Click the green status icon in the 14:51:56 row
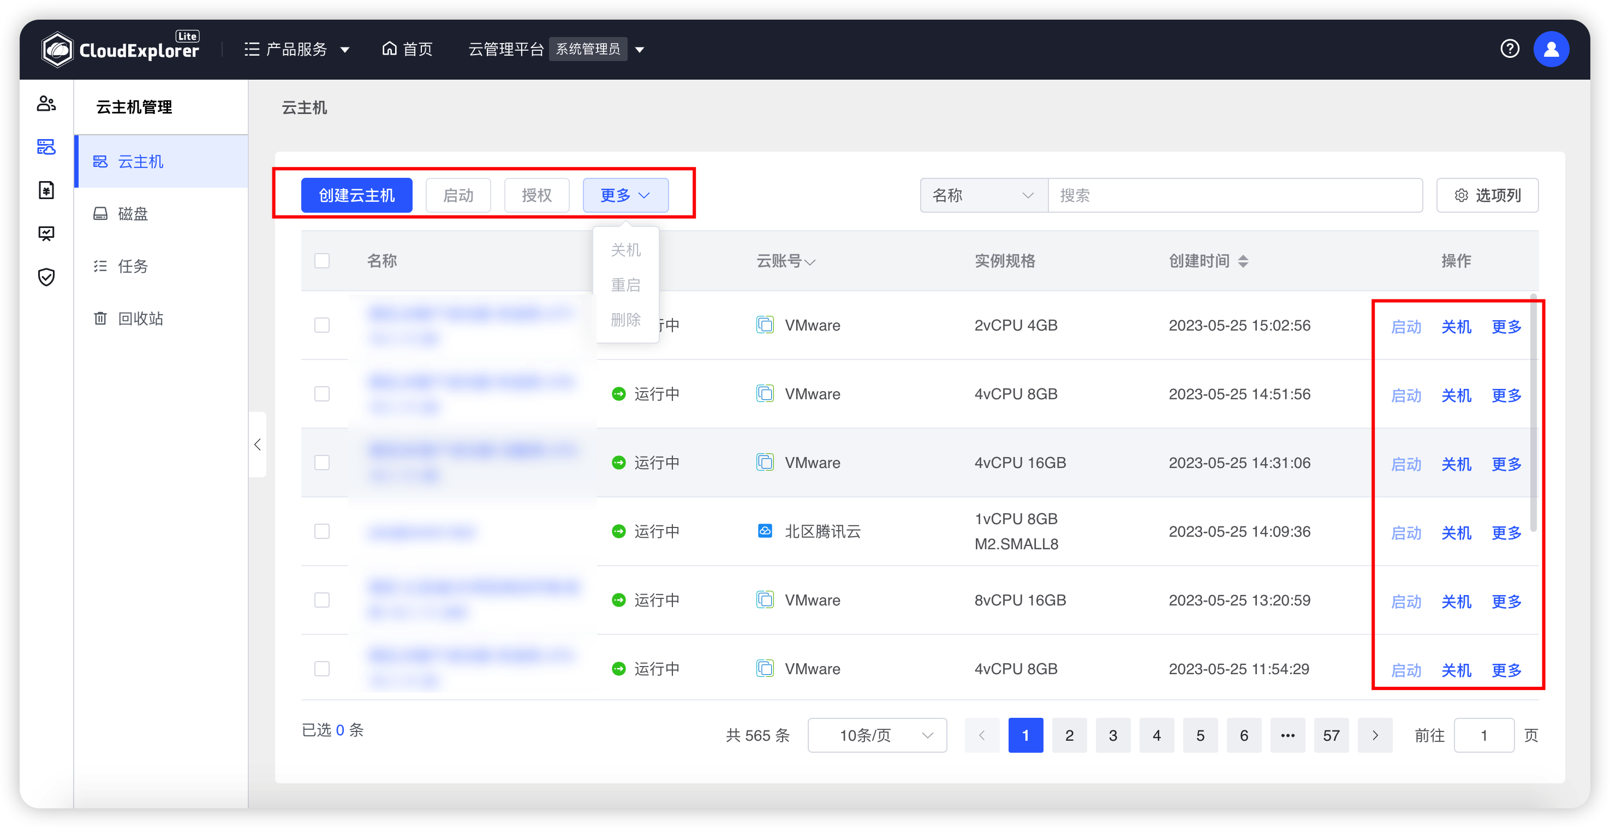 [x=618, y=393]
